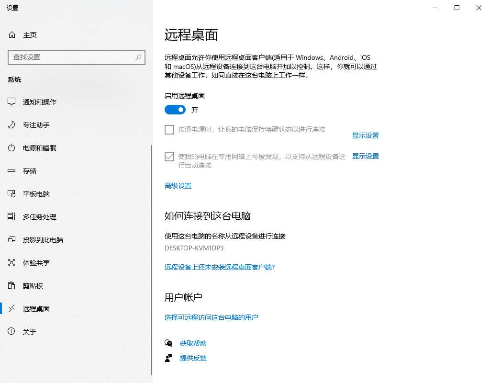This screenshot has height=383, width=490.
Task: Check the keep PC awake connection checkbox
Action: click(169, 129)
